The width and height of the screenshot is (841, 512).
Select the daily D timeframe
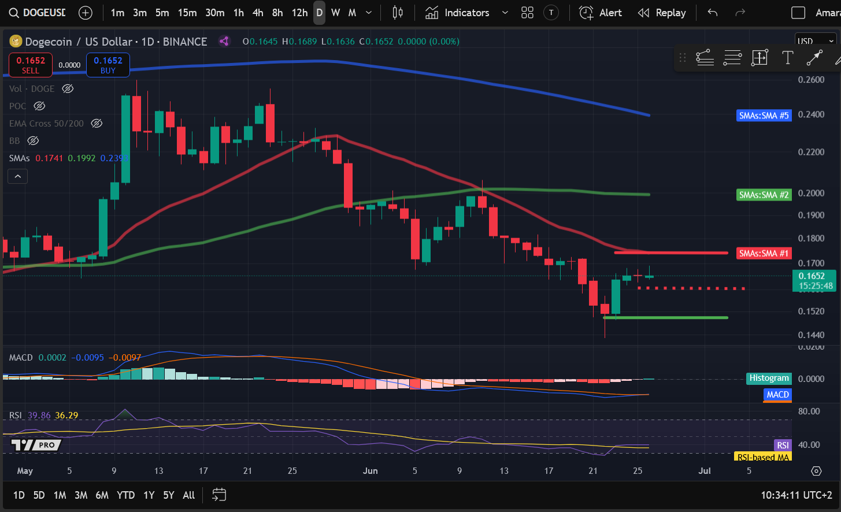coord(320,13)
